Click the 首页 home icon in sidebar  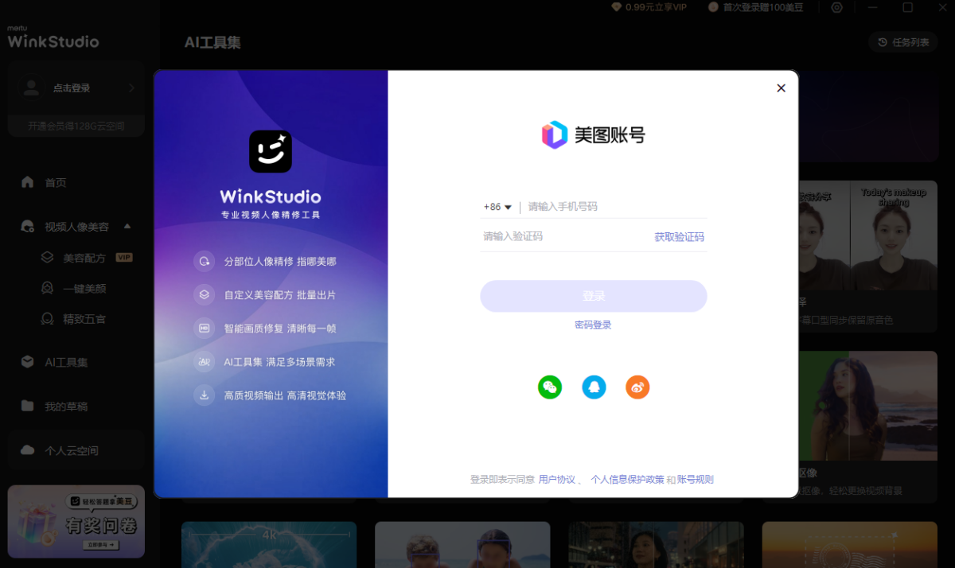pos(28,182)
